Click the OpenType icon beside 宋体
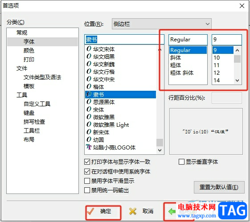The image size is (250, 222). [89, 109]
